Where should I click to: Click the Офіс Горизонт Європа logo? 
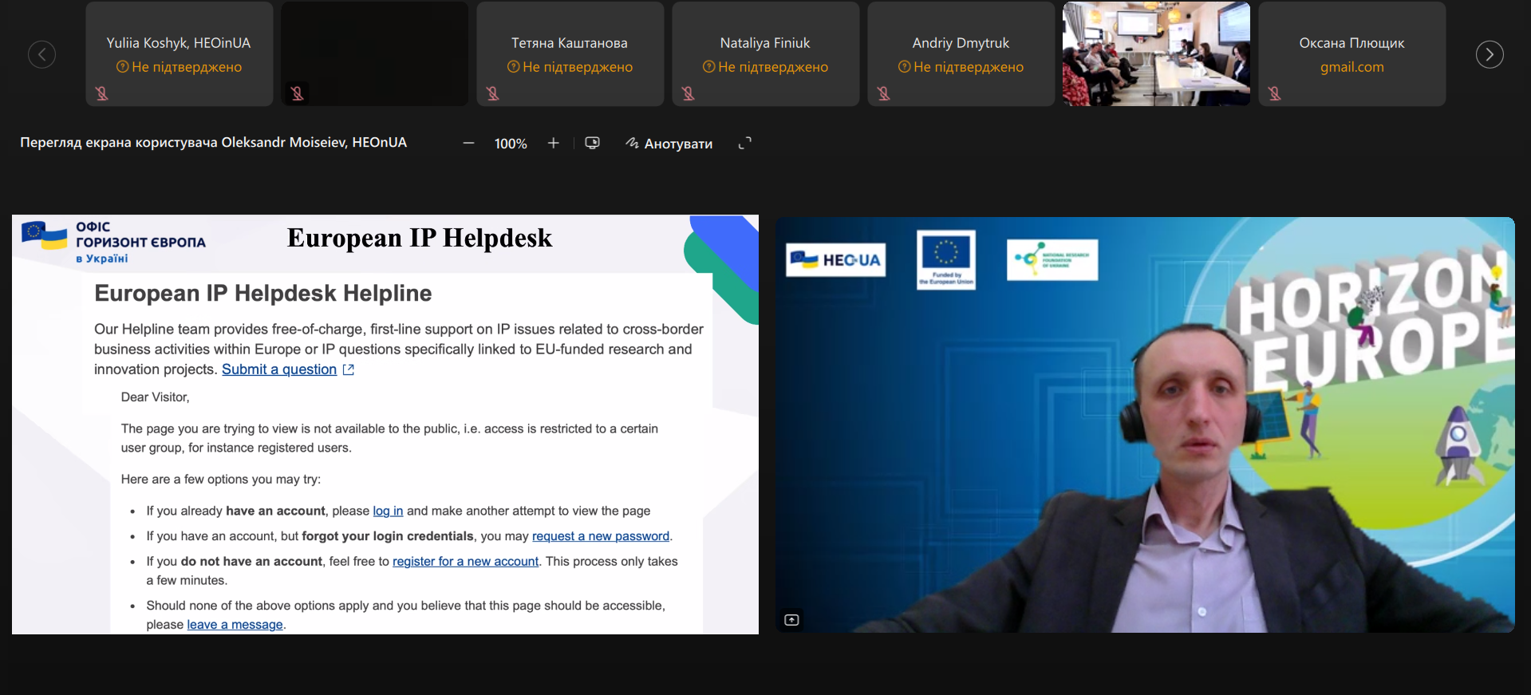coord(113,242)
